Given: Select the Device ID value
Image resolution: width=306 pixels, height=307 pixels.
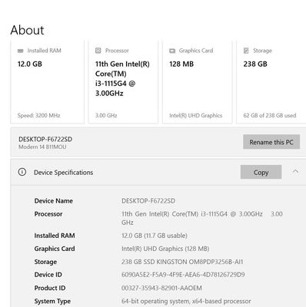Looking at the screenshot, I should point(183,275).
